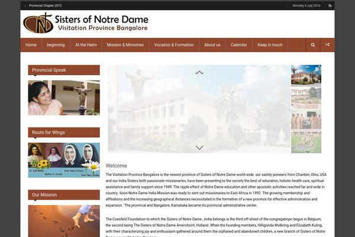Click the Sisters of Notre Dame logo

click(x=86, y=23)
